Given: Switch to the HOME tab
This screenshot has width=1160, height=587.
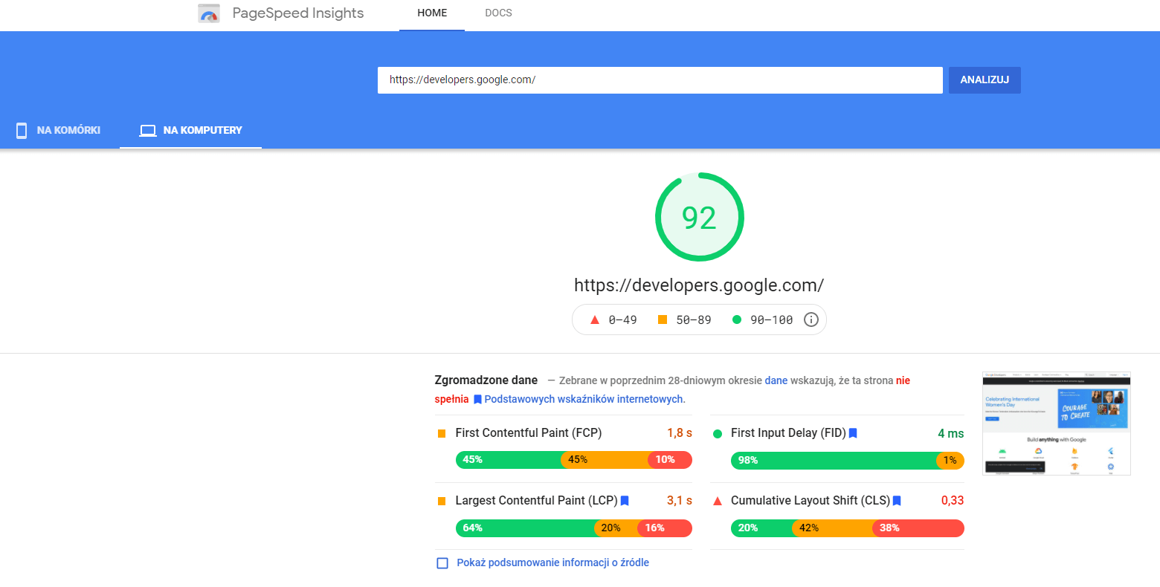Looking at the screenshot, I should coord(432,13).
